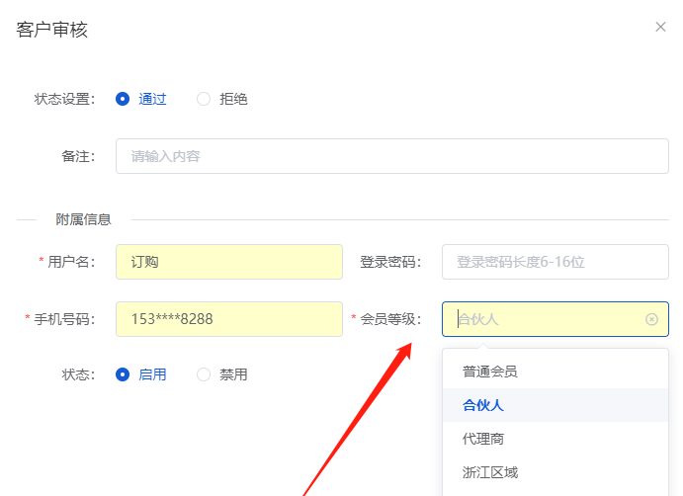Image resolution: width=683 pixels, height=496 pixels.
Task: Click the 状态设置 field label
Action: (x=64, y=99)
